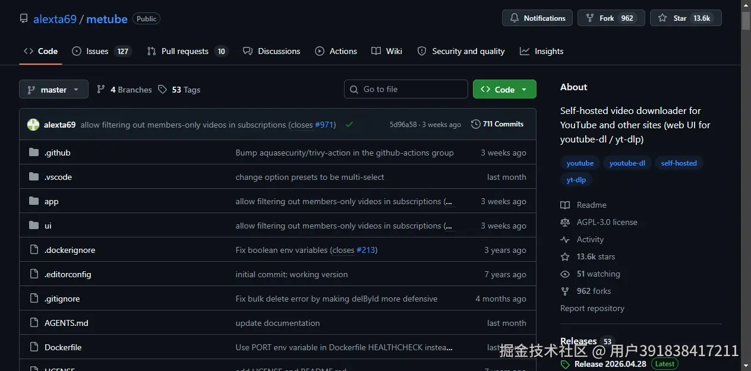Viewport: 751px width, 371px height.
Task: Open the Activity link
Action: tap(590, 239)
